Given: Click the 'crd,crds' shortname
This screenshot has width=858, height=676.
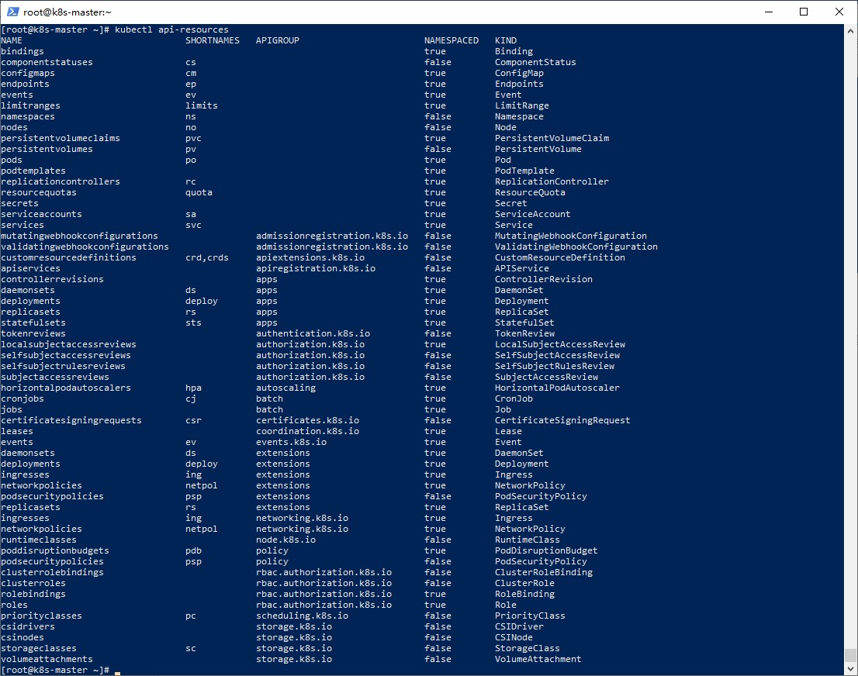Looking at the screenshot, I should (x=207, y=257).
